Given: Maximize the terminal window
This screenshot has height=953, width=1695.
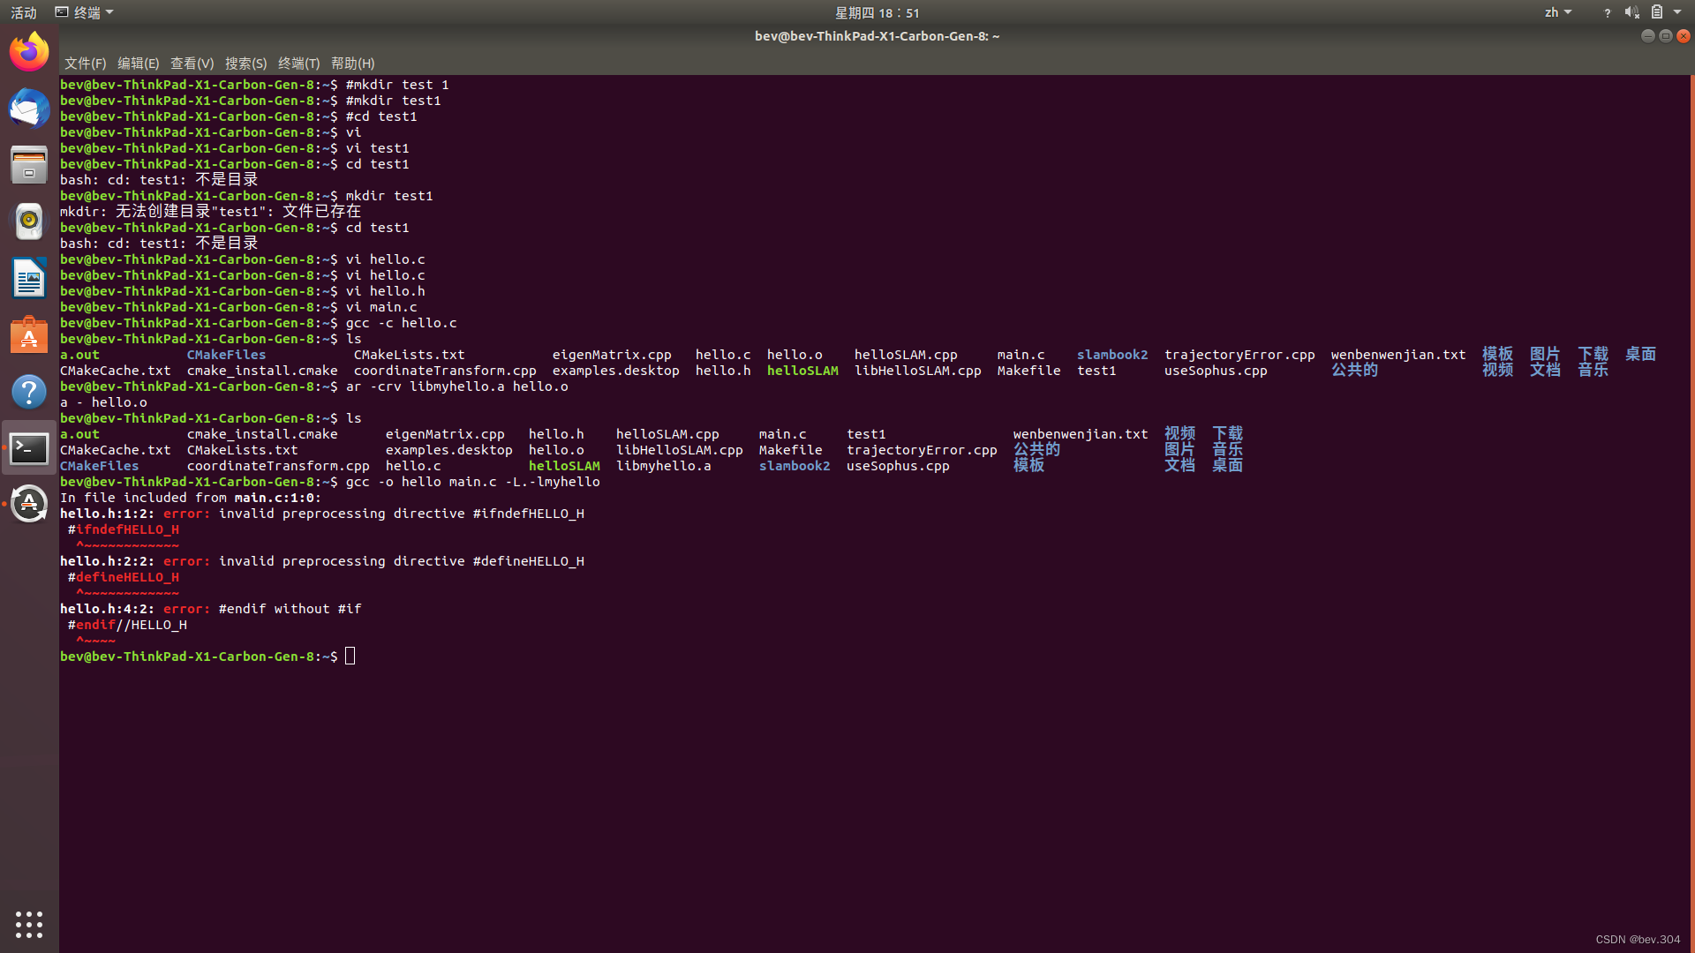Looking at the screenshot, I should 1665,36.
